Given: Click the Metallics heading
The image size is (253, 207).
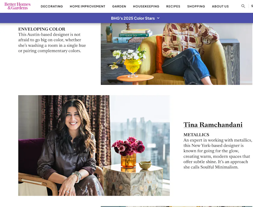Looking at the screenshot, I should tap(196, 135).
